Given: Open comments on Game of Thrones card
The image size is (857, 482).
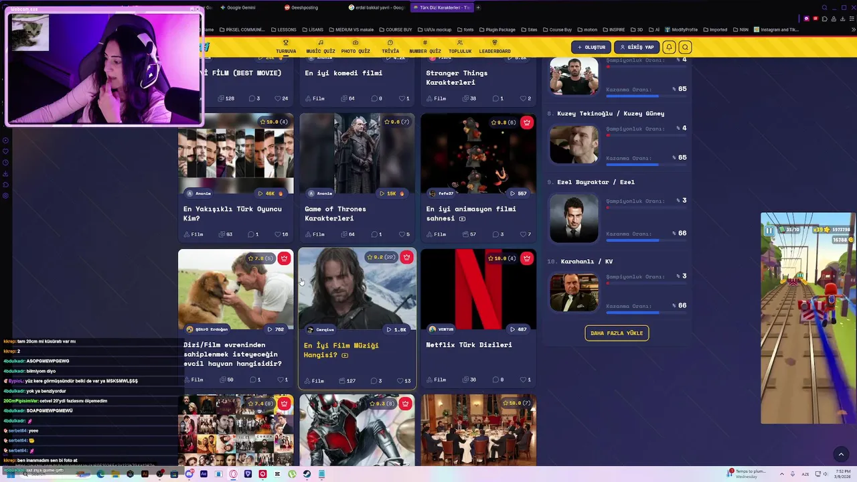Looking at the screenshot, I should [x=376, y=234].
